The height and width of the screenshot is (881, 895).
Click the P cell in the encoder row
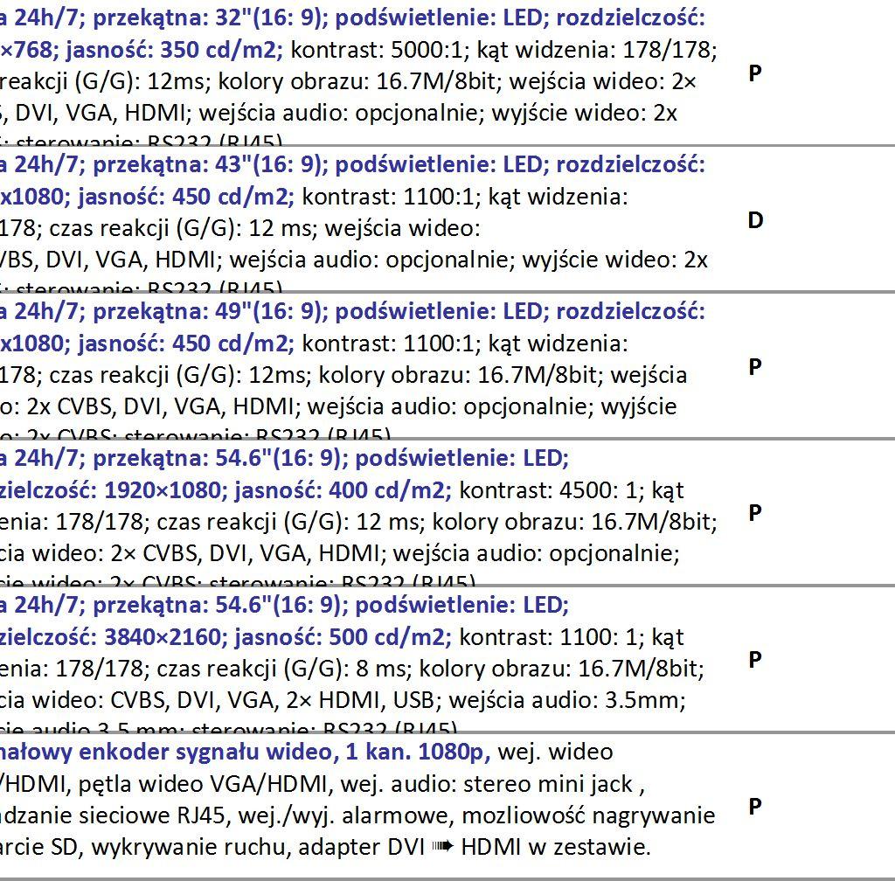tap(754, 806)
